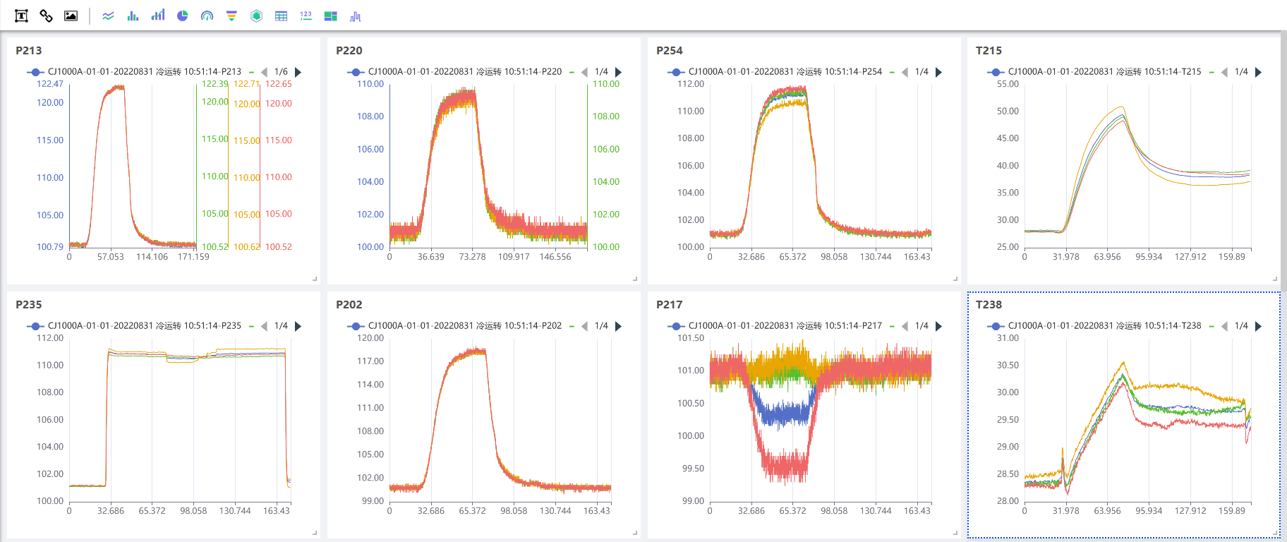The image size is (1287, 542).
Task: Insert a hyperlink widget from the toolbar
Action: 46,16
